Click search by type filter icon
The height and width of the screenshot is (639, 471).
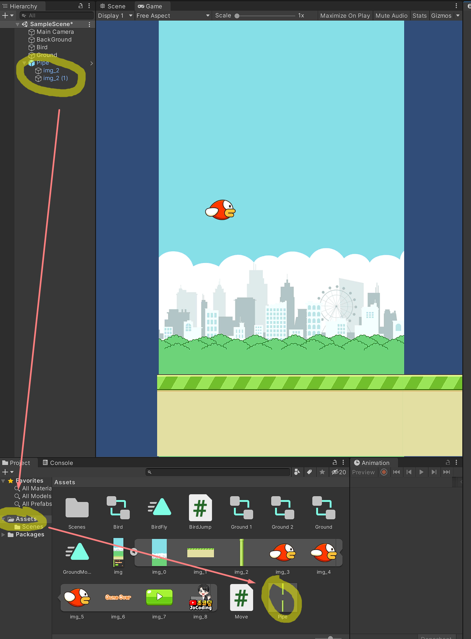(x=297, y=472)
